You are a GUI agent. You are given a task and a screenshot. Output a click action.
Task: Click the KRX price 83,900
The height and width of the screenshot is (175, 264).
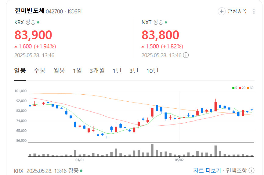[x=33, y=35]
